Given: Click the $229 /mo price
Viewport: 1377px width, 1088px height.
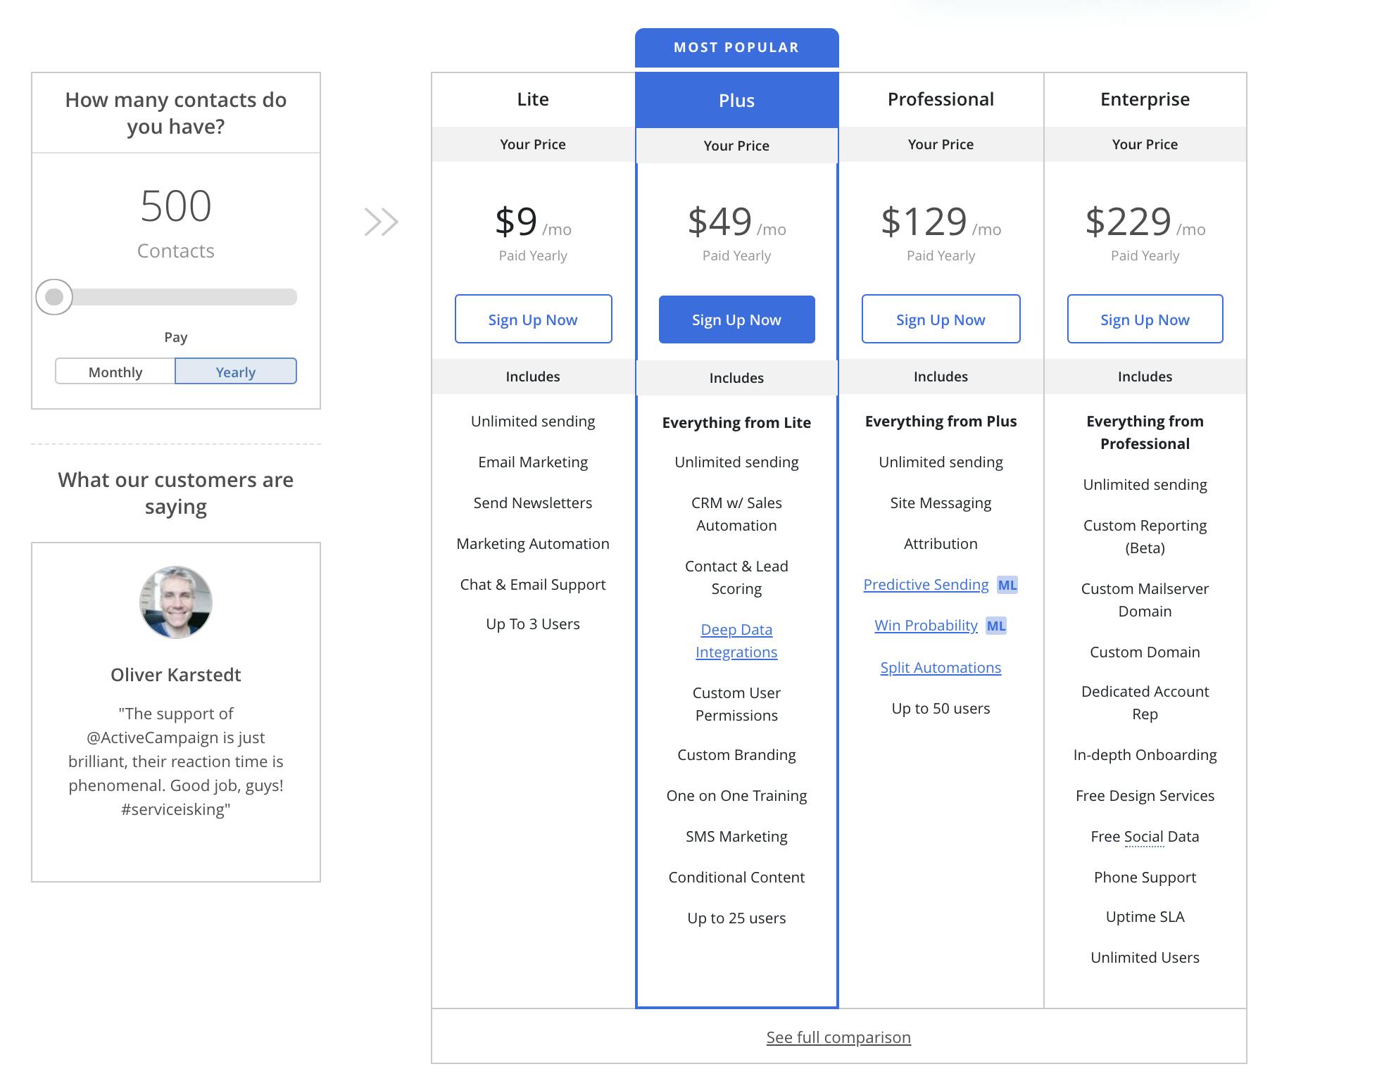Looking at the screenshot, I should coord(1145,222).
